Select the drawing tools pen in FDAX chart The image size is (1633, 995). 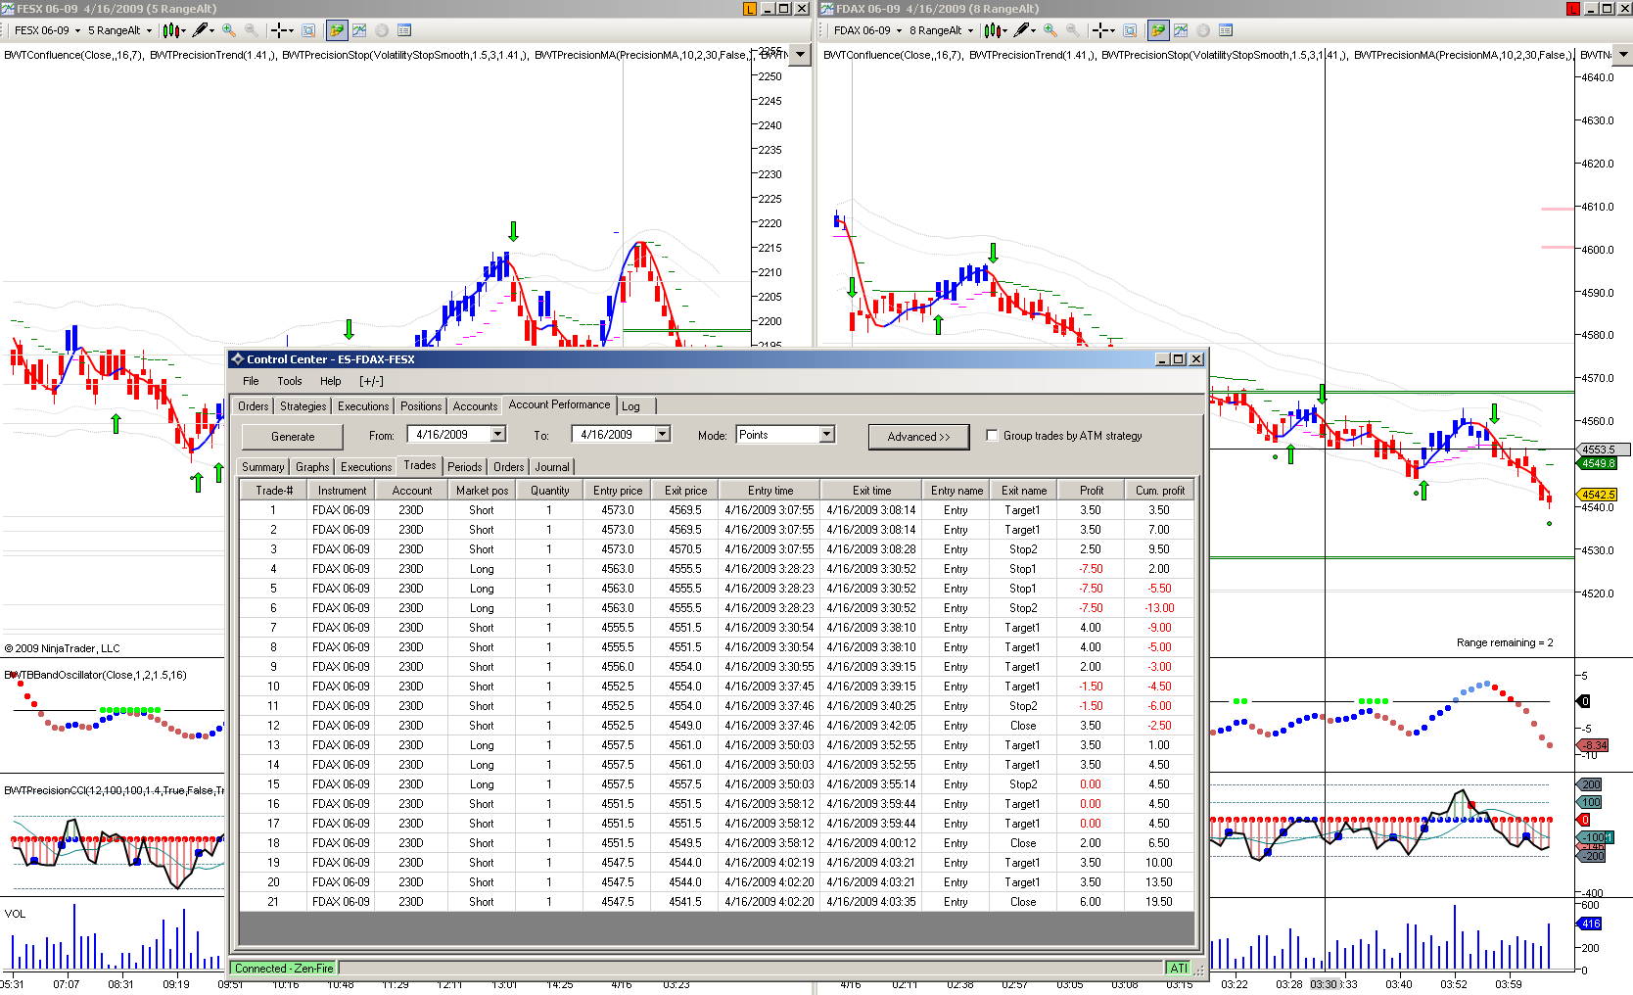[x=1022, y=30]
